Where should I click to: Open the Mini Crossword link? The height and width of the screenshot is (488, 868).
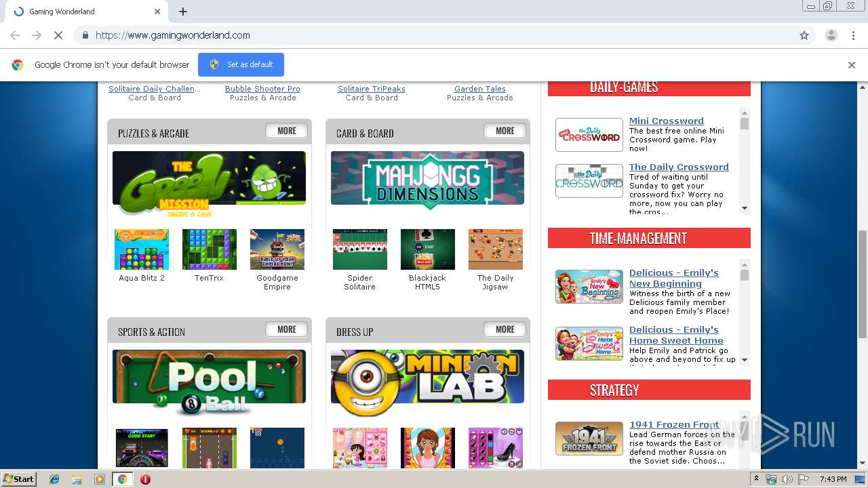pyautogui.click(x=667, y=121)
